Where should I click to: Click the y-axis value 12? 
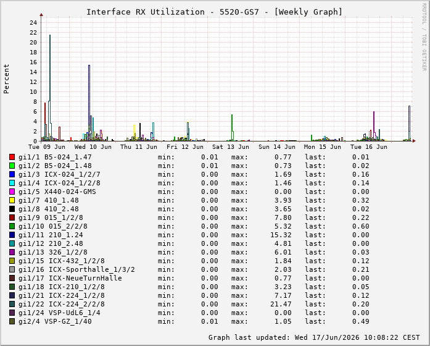click(33, 82)
